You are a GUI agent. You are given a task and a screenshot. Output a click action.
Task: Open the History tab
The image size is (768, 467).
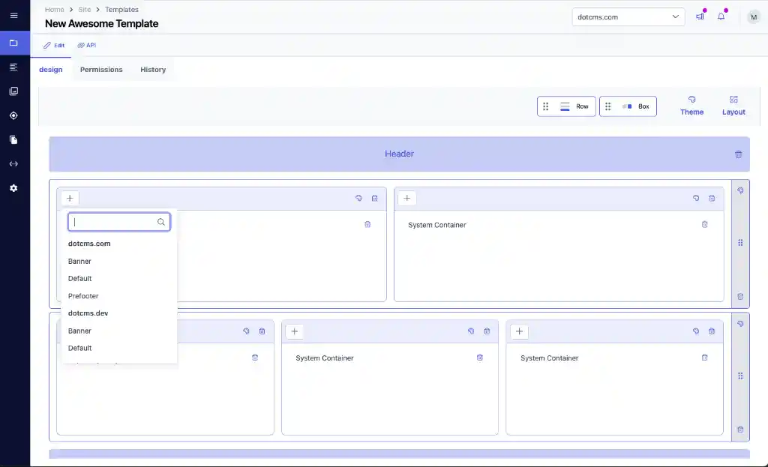click(153, 69)
